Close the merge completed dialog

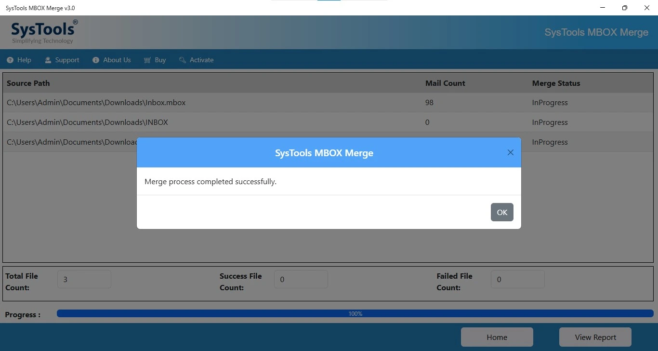(x=511, y=152)
